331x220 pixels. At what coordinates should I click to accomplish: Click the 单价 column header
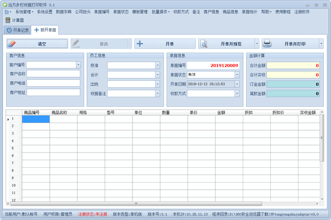click(201, 113)
